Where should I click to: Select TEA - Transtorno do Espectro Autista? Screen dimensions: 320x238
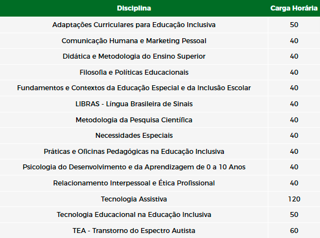134,231
